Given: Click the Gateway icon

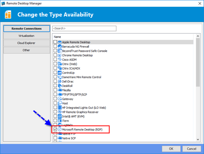Looking at the screenshot, I should coord(60,99).
